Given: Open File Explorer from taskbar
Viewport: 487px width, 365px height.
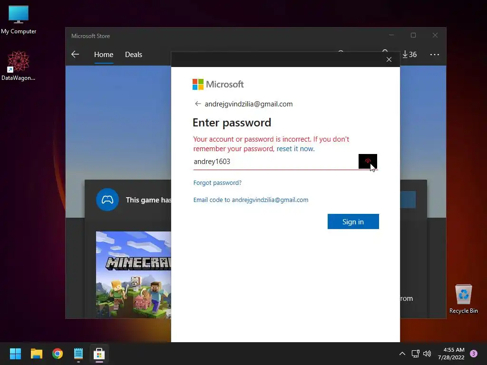Looking at the screenshot, I should 36,354.
